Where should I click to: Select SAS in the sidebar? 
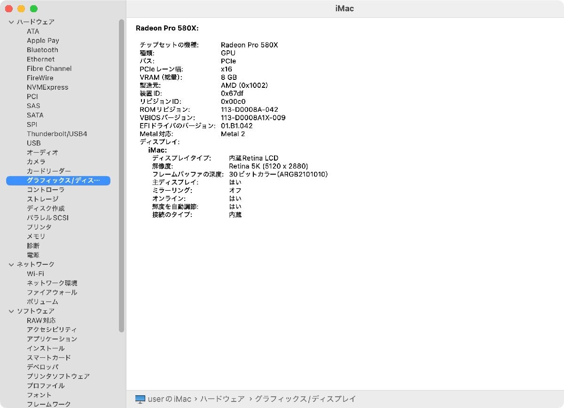[x=33, y=106]
